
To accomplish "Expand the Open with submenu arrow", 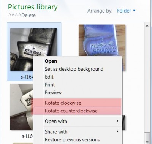I will (x=117, y=121).
